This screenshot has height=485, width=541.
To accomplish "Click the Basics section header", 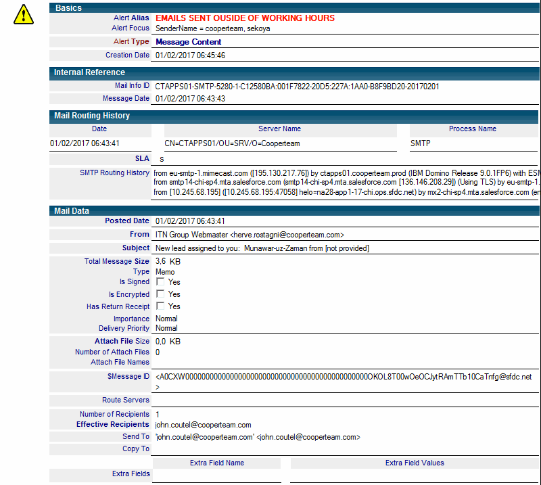I will (x=294, y=8).
